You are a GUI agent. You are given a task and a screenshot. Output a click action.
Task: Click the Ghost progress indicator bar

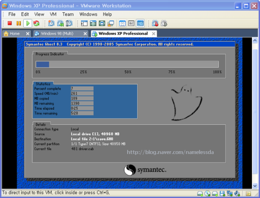coord(127,64)
